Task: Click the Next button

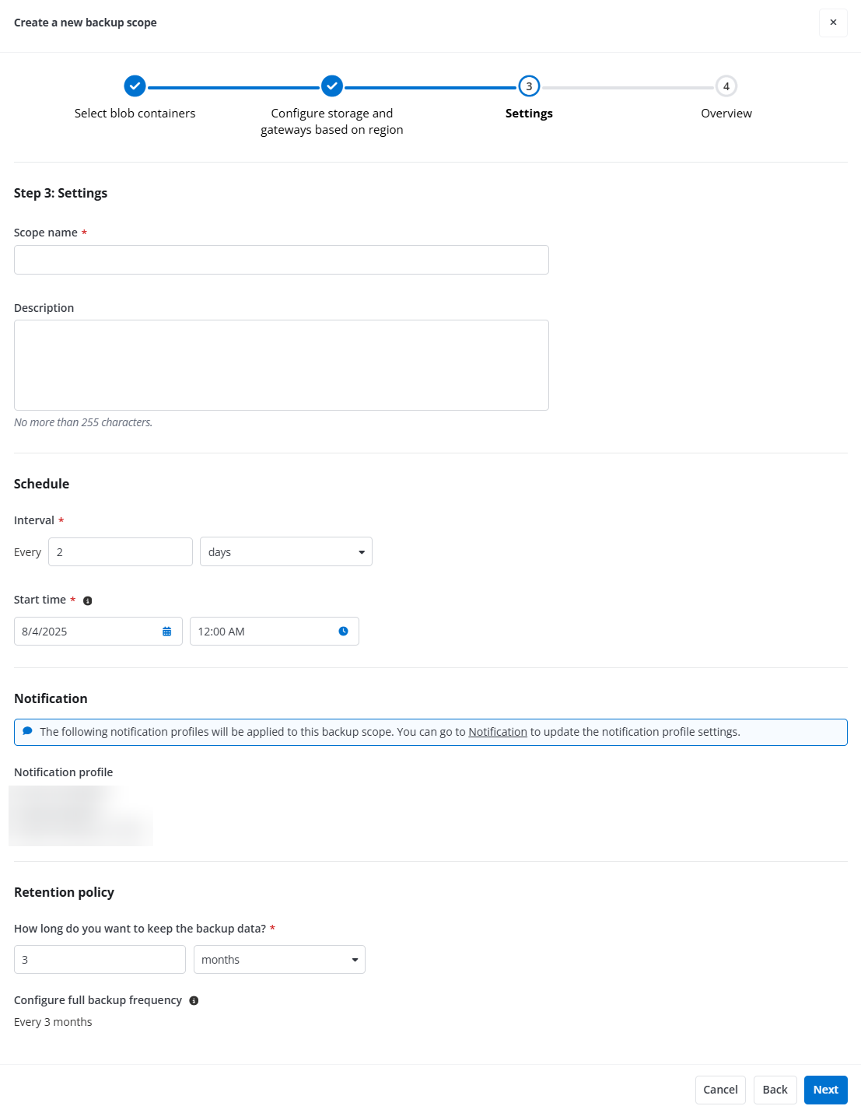Action: (825, 1090)
